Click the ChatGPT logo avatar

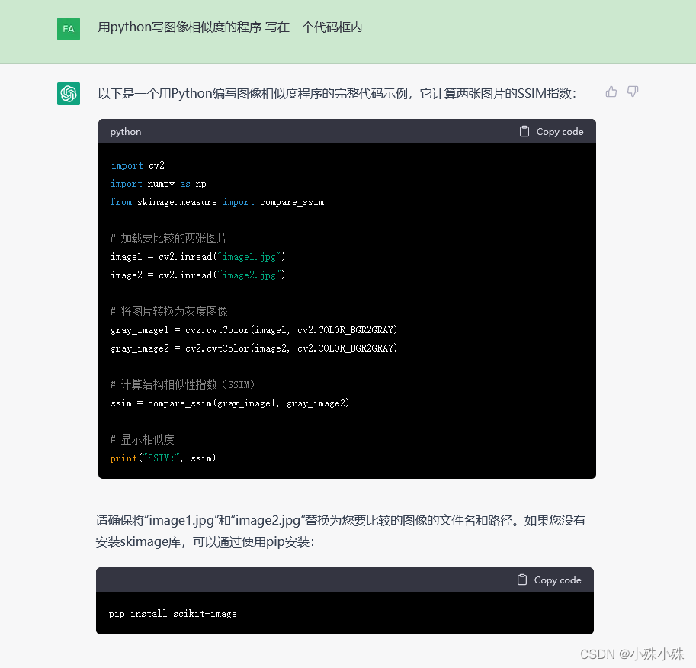click(x=69, y=94)
